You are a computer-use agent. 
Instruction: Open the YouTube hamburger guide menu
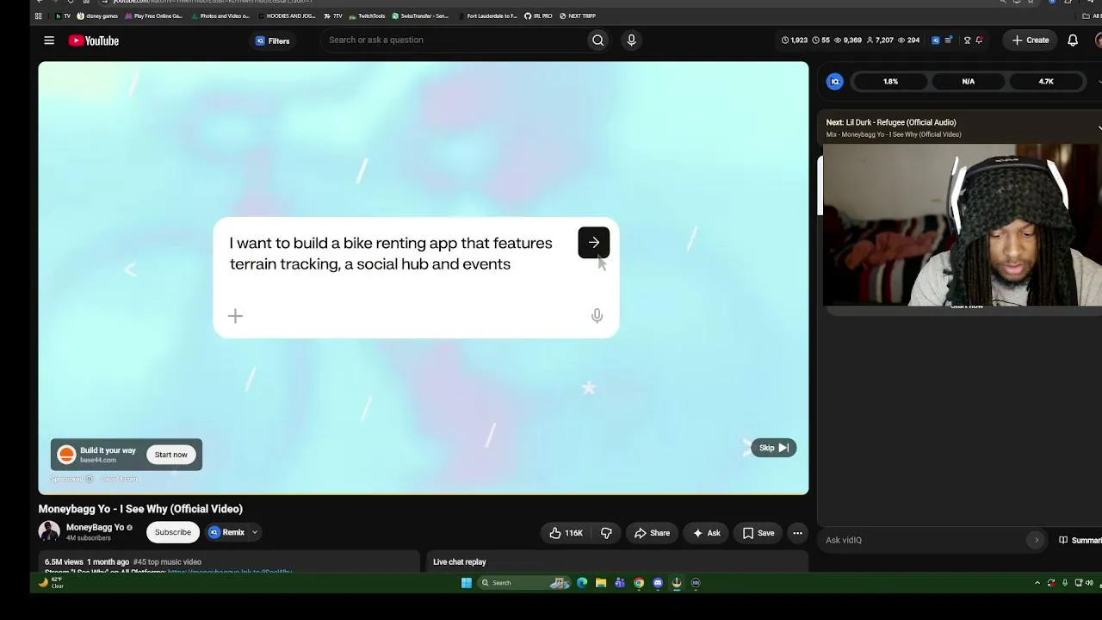[49, 40]
